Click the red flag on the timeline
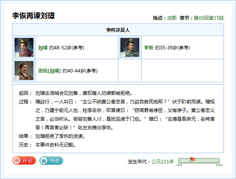236x179 pixels. click(x=192, y=159)
